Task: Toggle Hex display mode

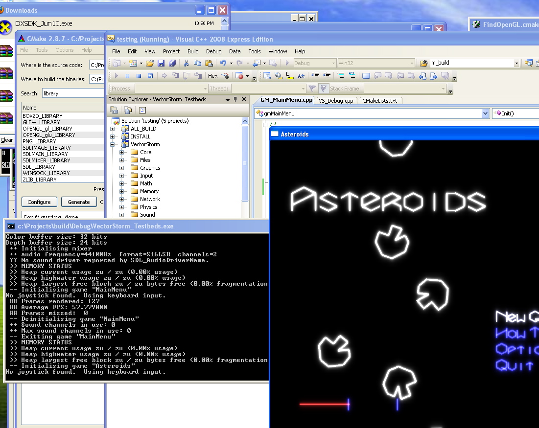Action: point(213,76)
